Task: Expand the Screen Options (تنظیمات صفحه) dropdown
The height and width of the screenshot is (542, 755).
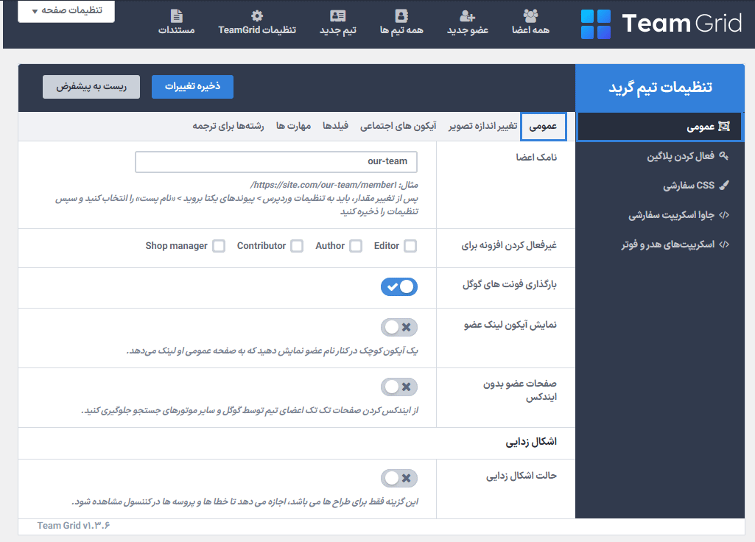Action: point(66,11)
